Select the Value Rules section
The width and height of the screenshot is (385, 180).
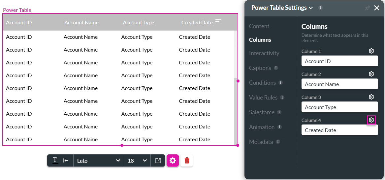click(263, 98)
